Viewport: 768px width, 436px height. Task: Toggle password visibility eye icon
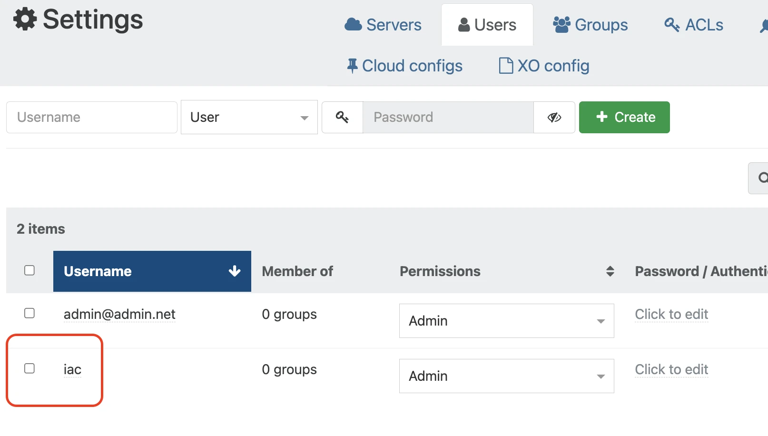554,117
